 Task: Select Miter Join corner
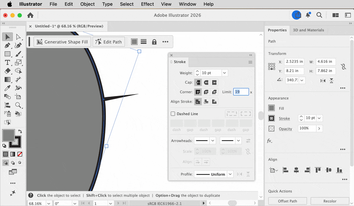(x=198, y=92)
